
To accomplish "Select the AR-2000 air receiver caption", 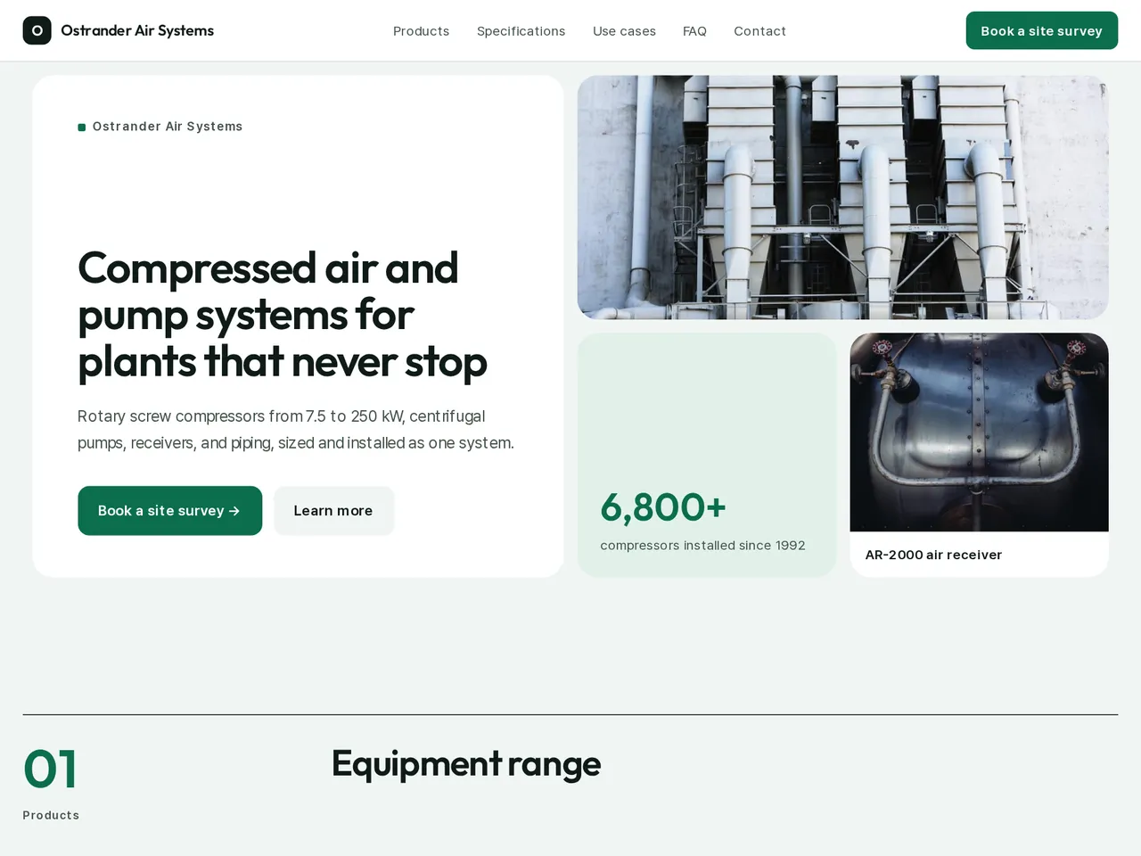I will (x=933, y=555).
